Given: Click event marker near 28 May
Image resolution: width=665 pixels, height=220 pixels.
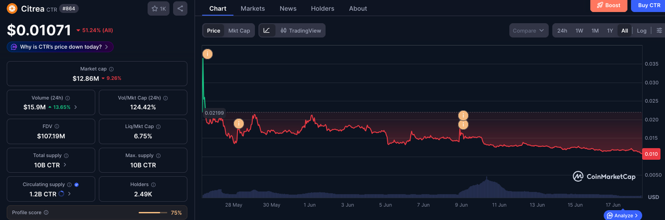Looking at the screenshot, I should (239, 123).
